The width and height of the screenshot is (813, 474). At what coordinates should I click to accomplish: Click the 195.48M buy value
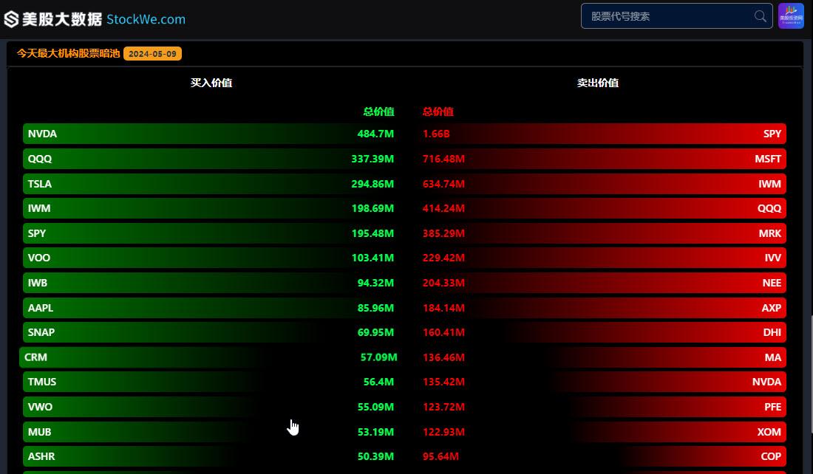pos(373,233)
